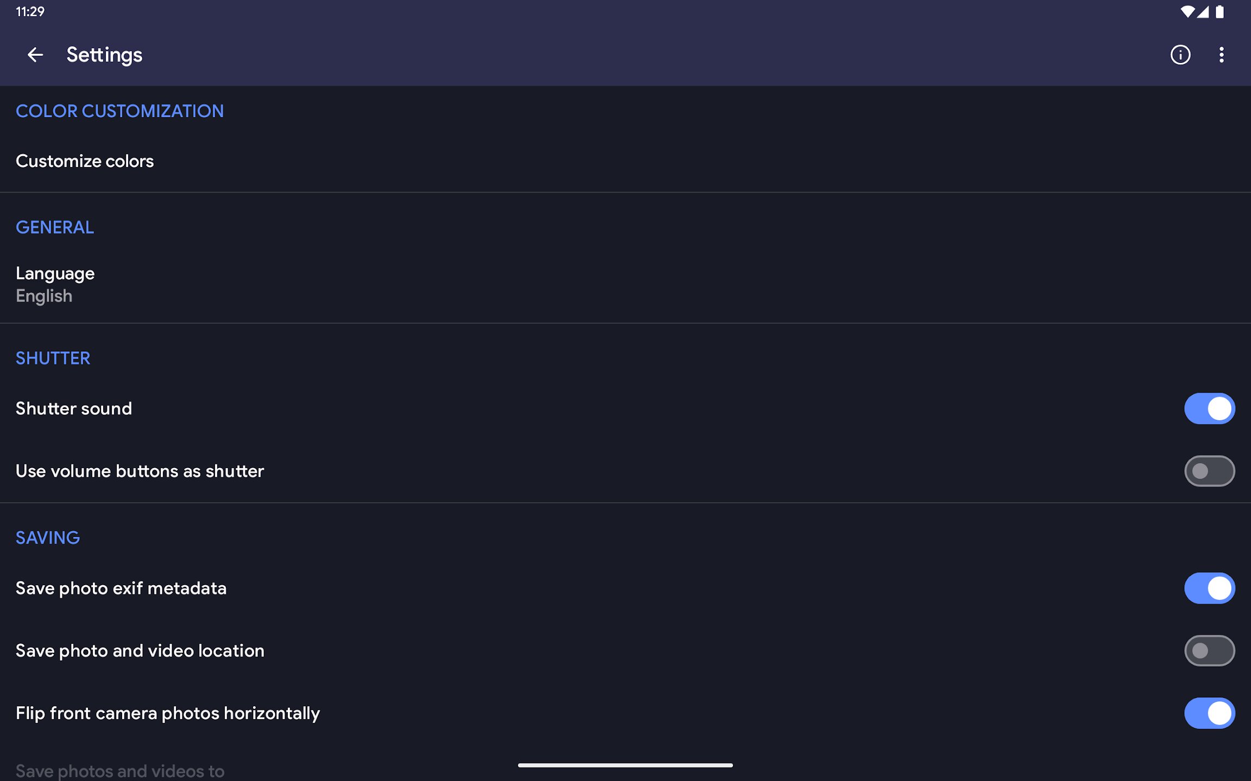This screenshot has height=781, width=1251.
Task: Tap the cellular signal icon
Action: click(x=1203, y=12)
